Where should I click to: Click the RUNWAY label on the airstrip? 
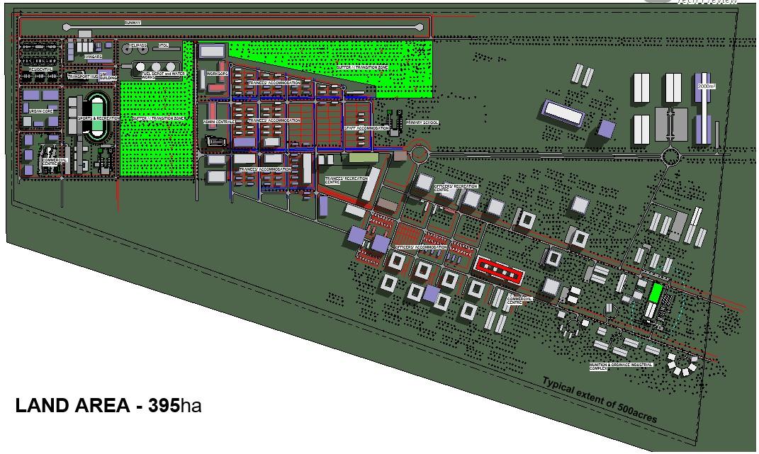point(133,23)
